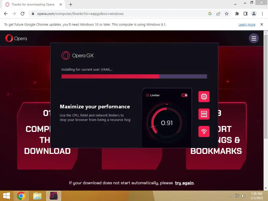Viewport: 268px width, 201px height.
Task: Click the Opera GX logo in the installer
Action: click(x=77, y=55)
